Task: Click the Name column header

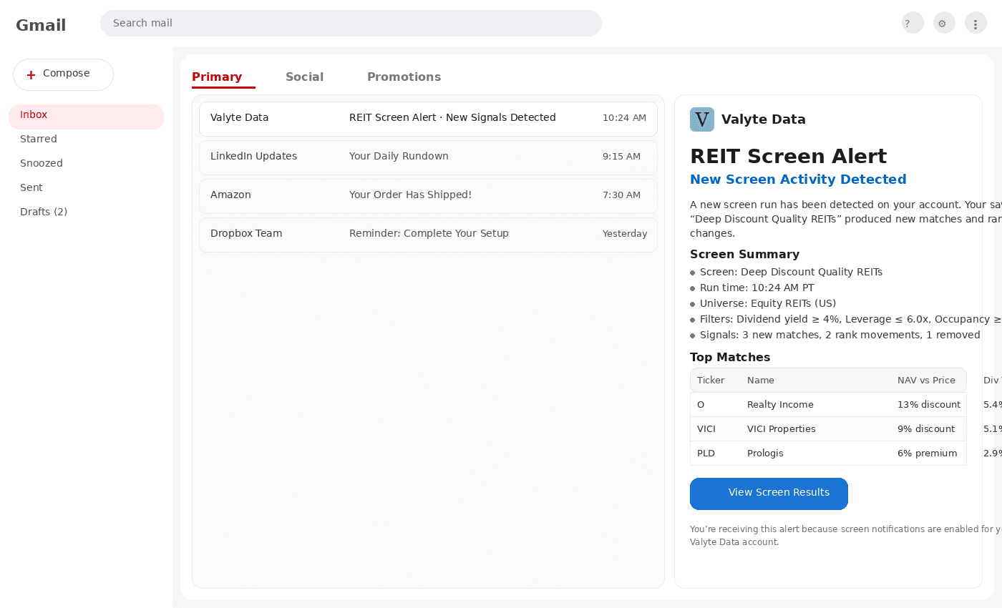Action: [761, 380]
